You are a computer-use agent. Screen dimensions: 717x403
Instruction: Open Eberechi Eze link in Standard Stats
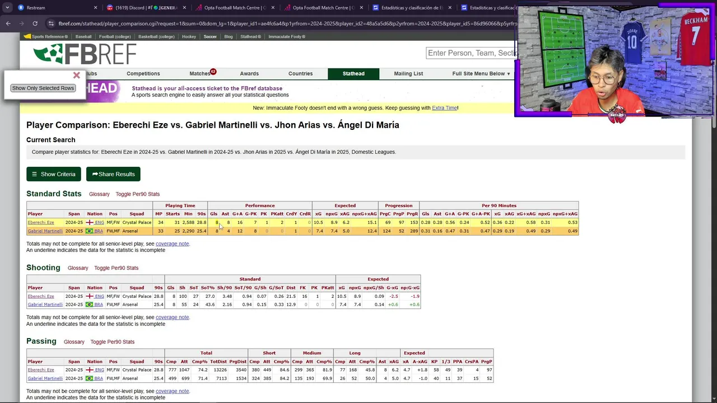coord(41,222)
